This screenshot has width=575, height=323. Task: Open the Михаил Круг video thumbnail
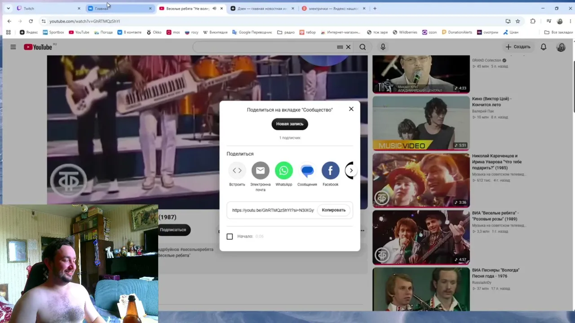421,74
